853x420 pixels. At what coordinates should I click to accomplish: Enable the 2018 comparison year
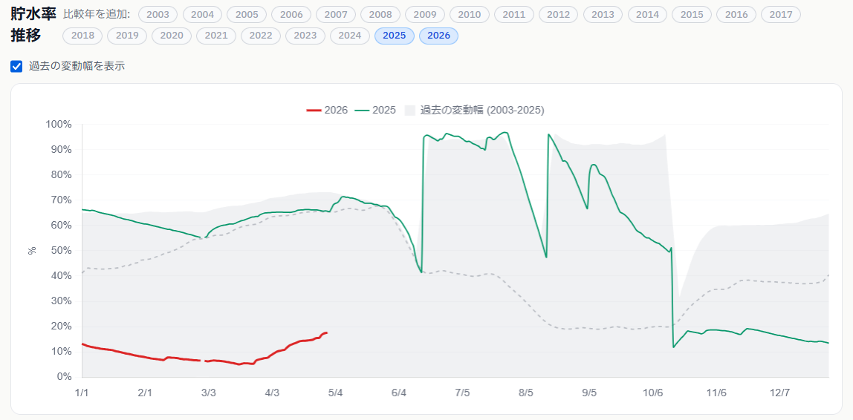pyautogui.click(x=82, y=36)
